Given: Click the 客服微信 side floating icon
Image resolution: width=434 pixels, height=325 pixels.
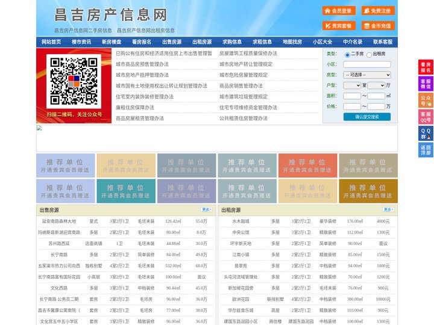Looking at the screenshot, I should 426,84.
